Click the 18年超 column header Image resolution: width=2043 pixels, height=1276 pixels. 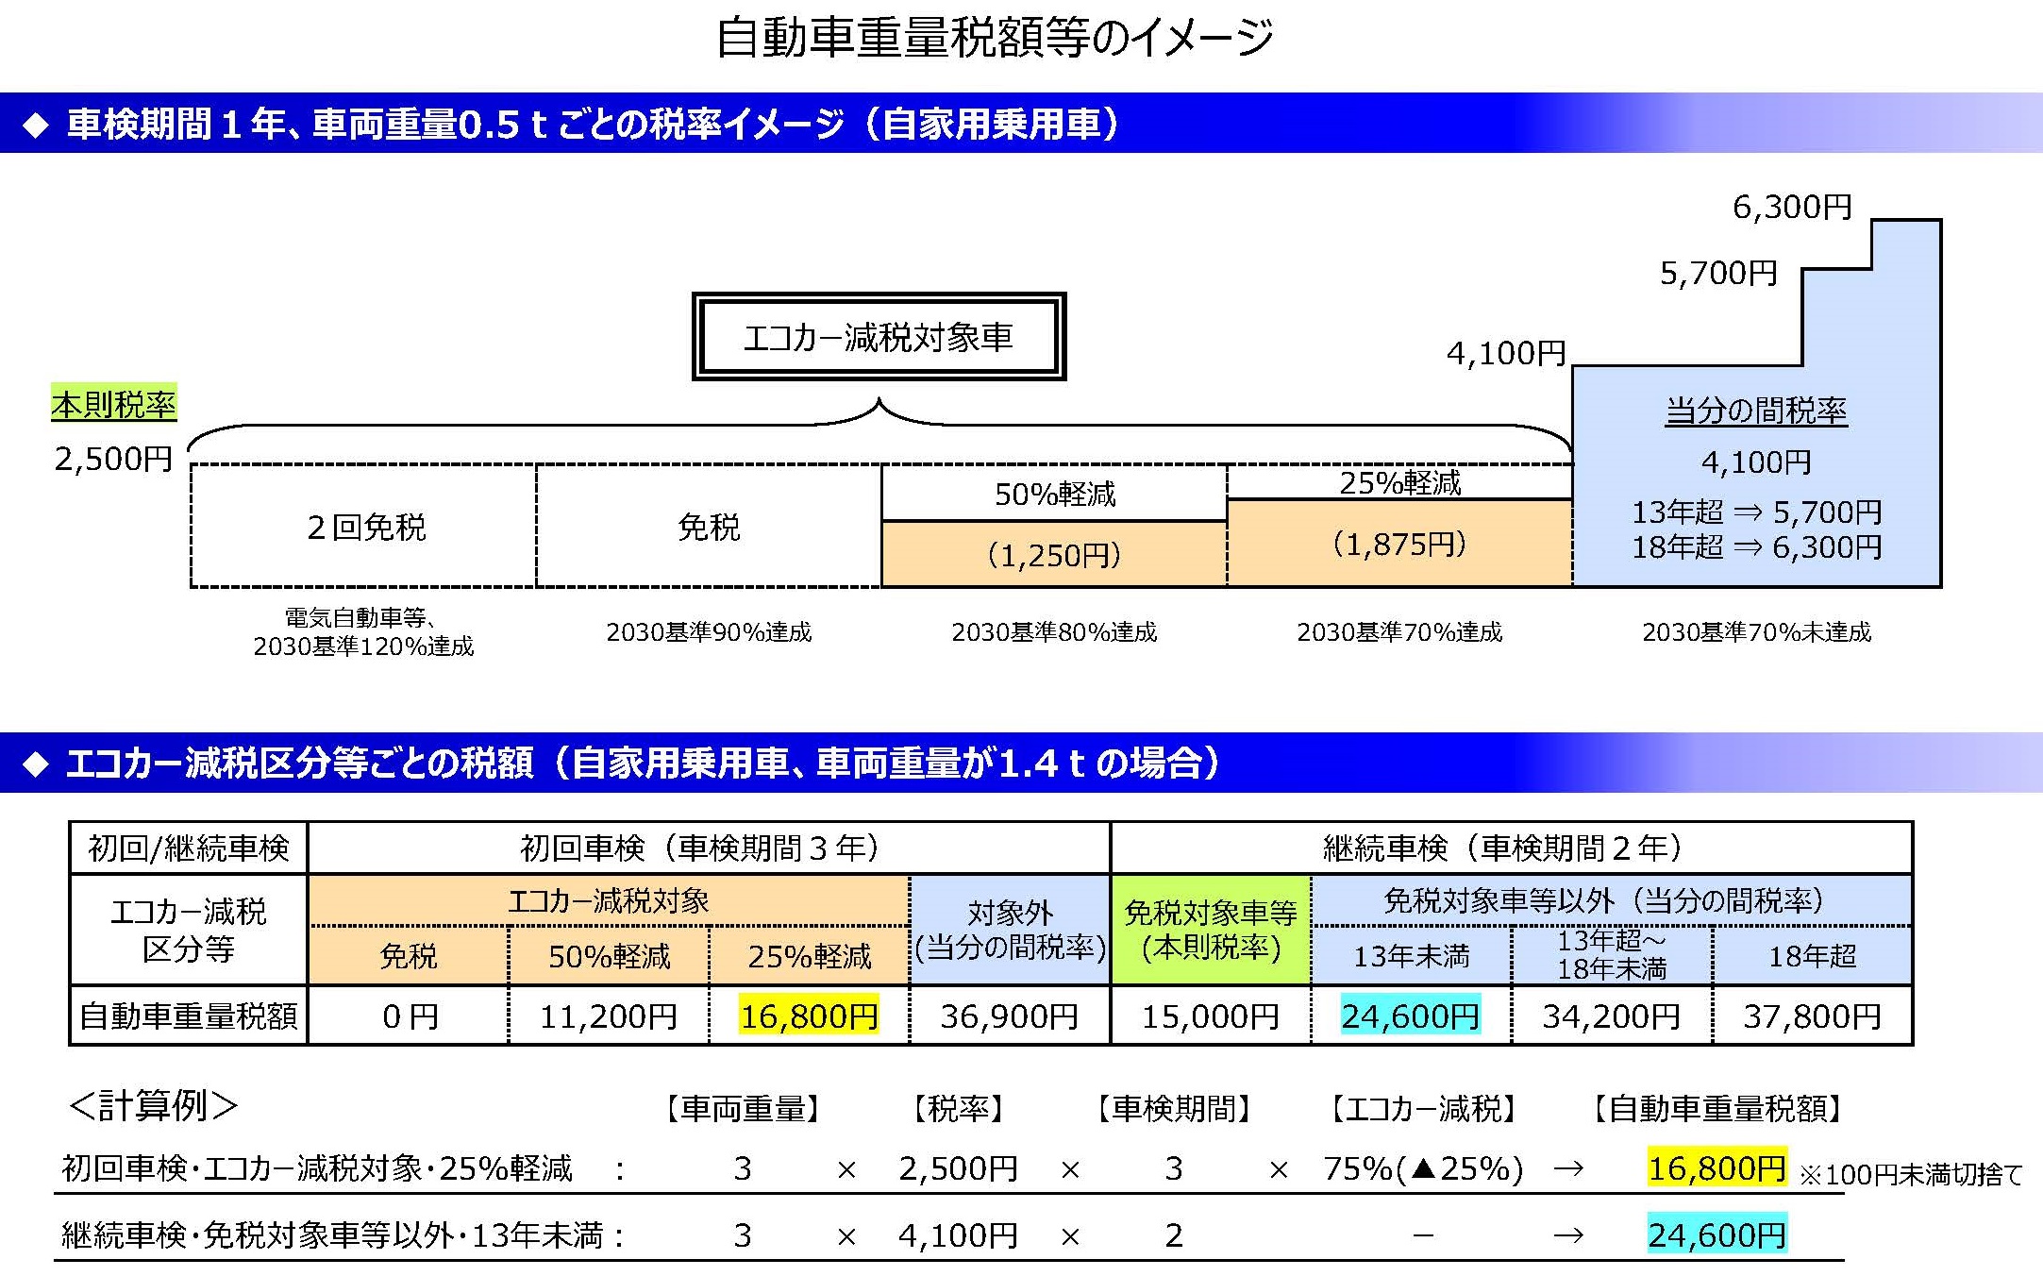(x=1812, y=956)
